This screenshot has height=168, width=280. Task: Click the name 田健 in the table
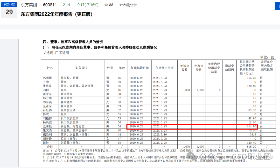coord(46,143)
